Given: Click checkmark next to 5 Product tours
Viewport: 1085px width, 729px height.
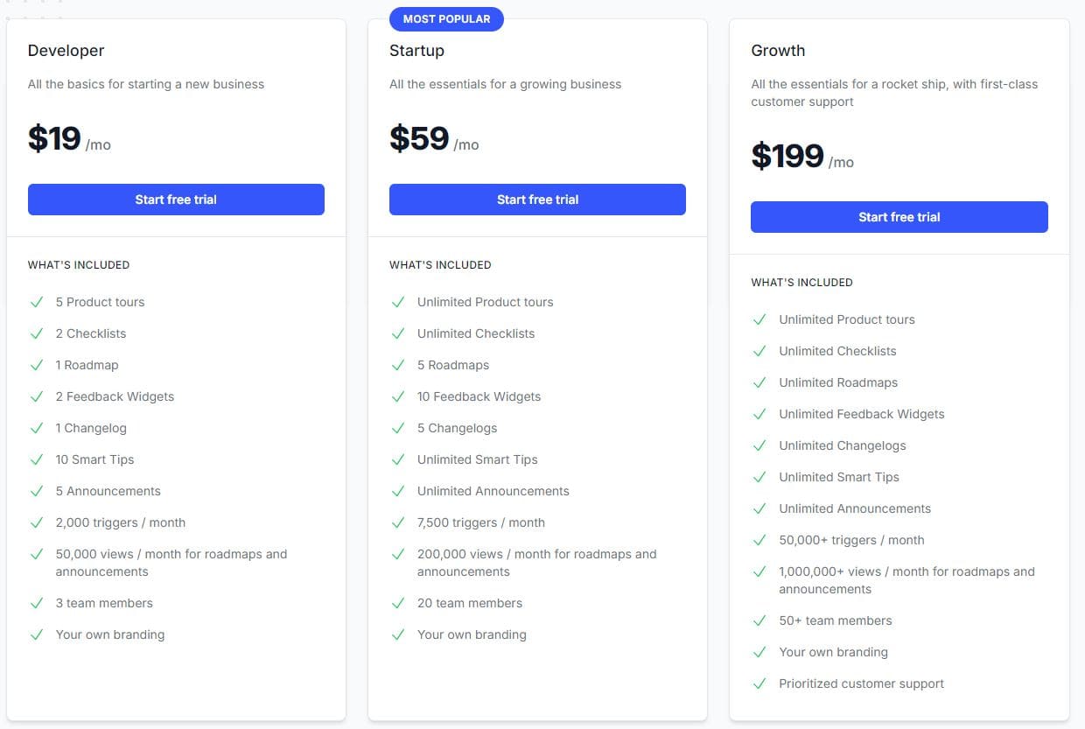Looking at the screenshot, I should coord(36,302).
